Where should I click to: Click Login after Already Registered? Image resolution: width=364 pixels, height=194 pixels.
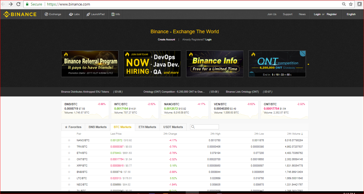[x=209, y=40]
